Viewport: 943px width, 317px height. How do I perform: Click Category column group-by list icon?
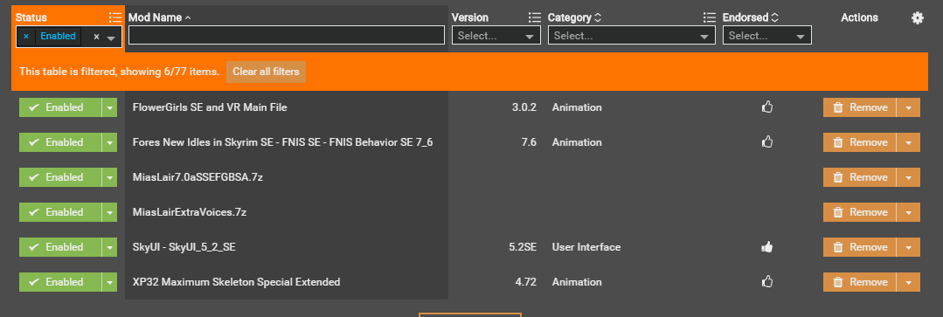[709, 17]
